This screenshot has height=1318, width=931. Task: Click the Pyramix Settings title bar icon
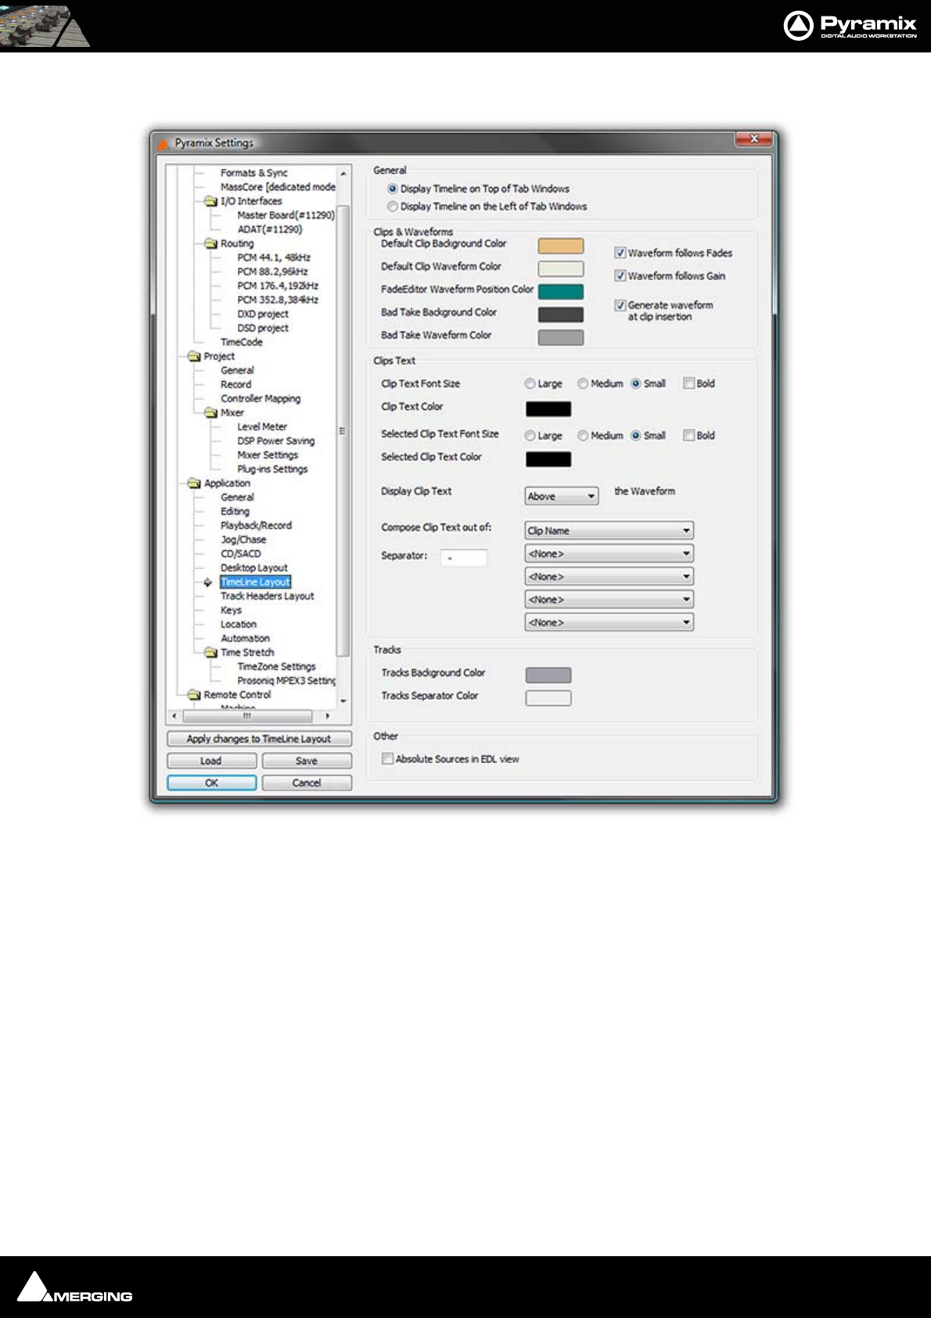164,143
